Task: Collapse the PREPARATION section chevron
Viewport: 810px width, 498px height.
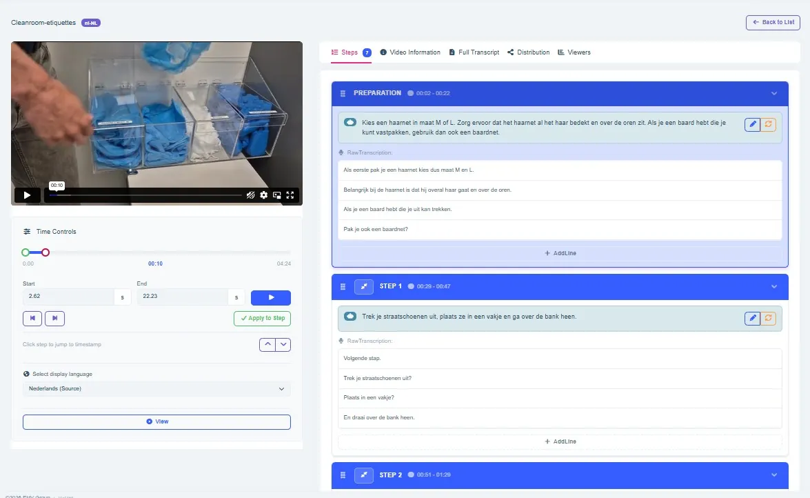Action: [x=774, y=93]
